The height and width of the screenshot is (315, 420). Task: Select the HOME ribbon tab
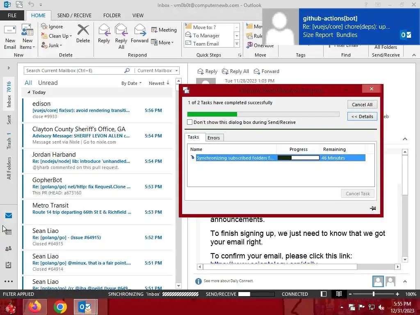(38, 15)
